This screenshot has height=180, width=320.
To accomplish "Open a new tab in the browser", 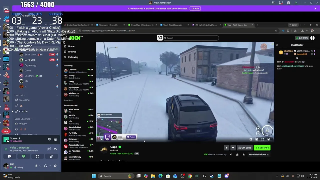I will 257,25.
